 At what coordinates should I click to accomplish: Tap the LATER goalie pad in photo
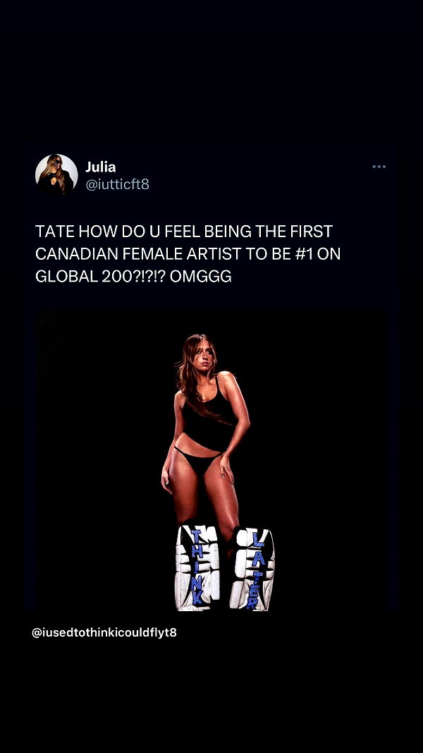252,569
